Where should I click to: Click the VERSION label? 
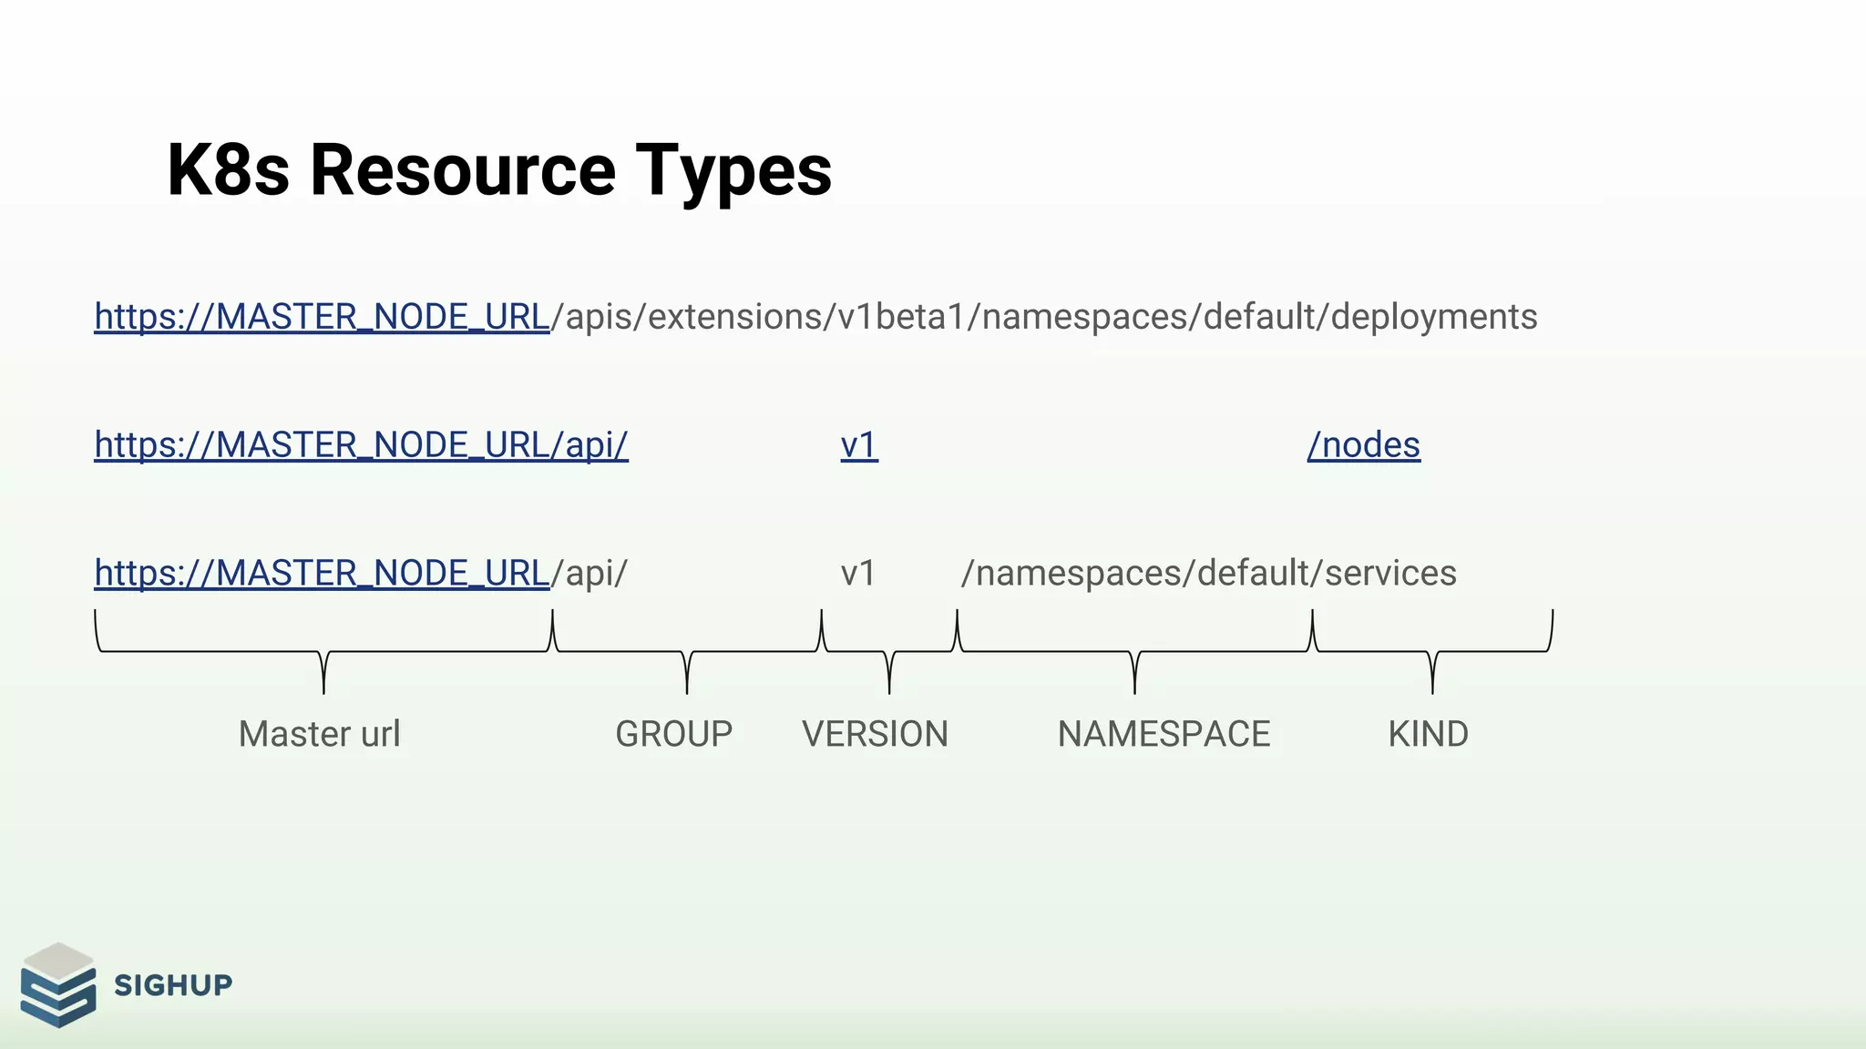pos(875,734)
